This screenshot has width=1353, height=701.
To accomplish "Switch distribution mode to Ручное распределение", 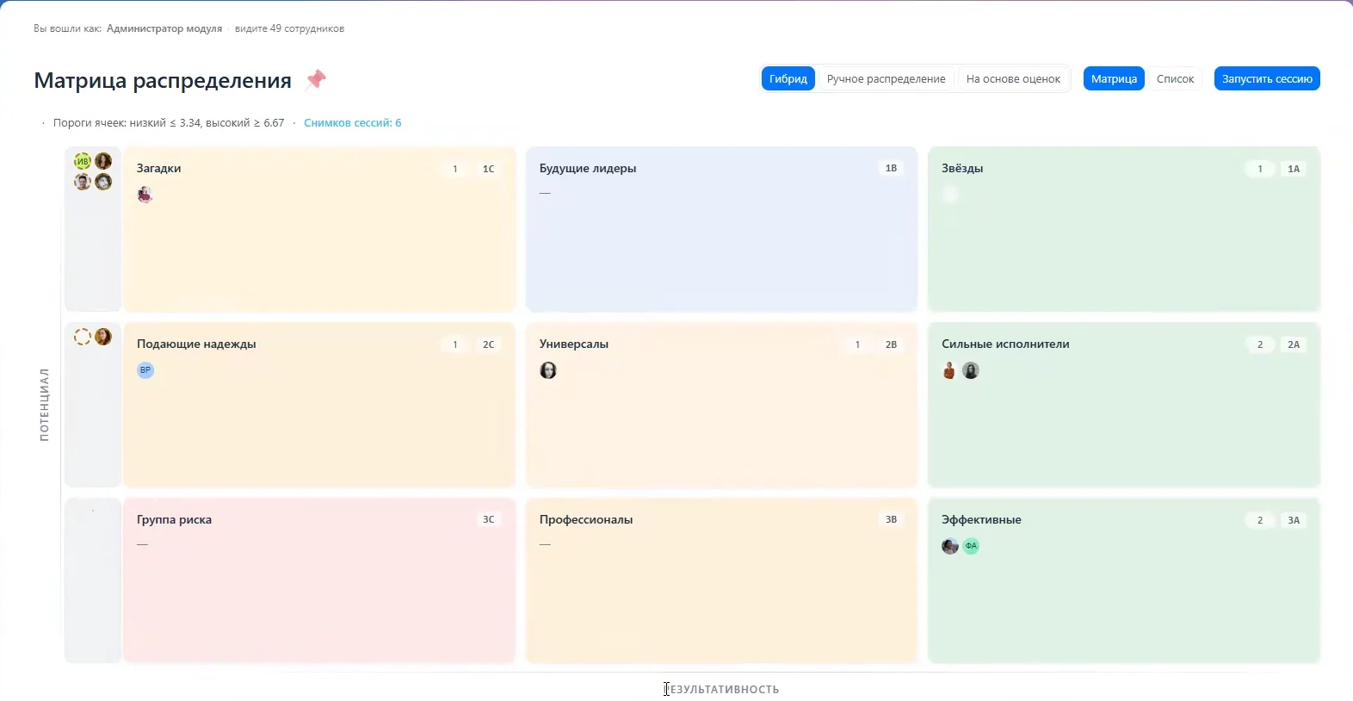I will 886,78.
